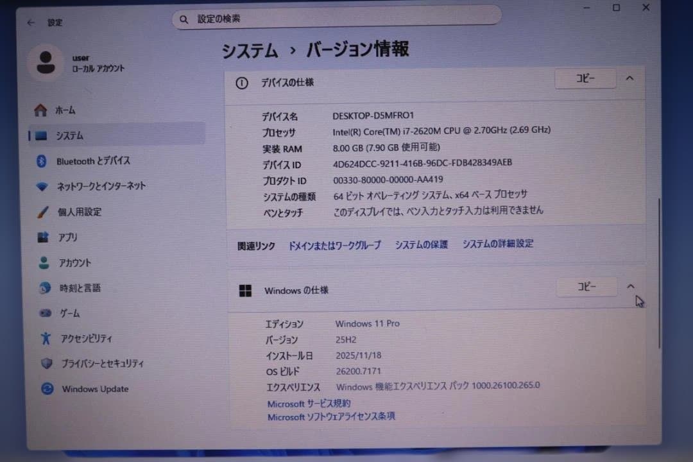Click the システム breadcrumb in the heading
693x462 pixels.
tap(250, 51)
